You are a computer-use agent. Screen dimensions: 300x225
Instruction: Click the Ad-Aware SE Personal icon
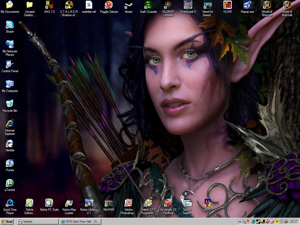(x=168, y=207)
